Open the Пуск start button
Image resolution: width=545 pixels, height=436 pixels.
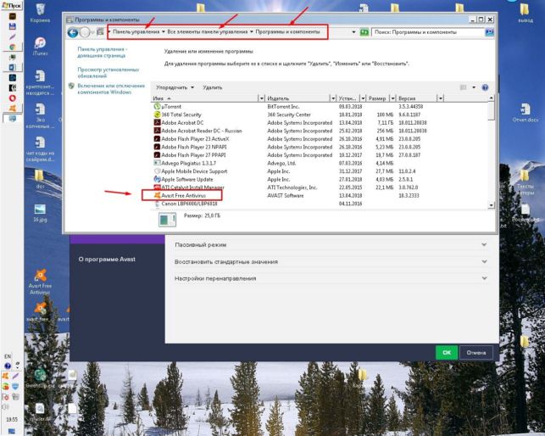pyautogui.click(x=12, y=5)
